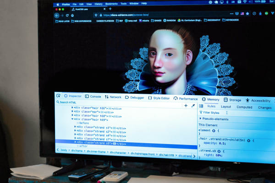
Task: Click the eyedropper icon in the HTML pane
Action: 193,106
